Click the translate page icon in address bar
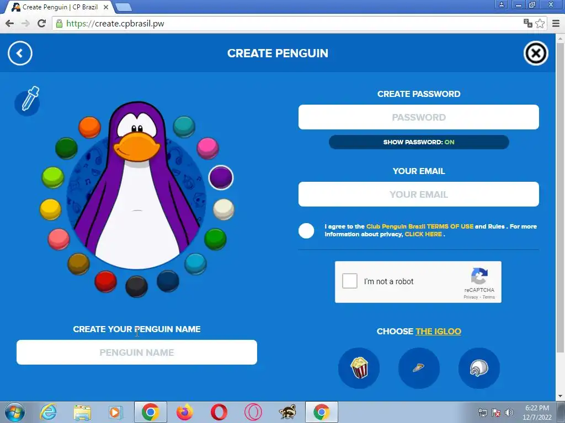Viewport: 565px width, 423px height. (528, 23)
